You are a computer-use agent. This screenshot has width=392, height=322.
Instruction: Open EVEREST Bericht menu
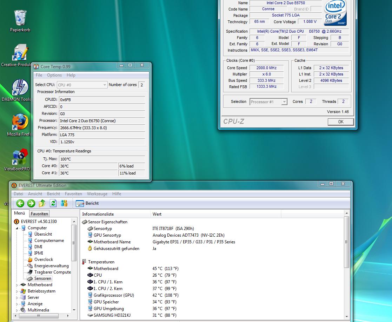tap(53, 193)
